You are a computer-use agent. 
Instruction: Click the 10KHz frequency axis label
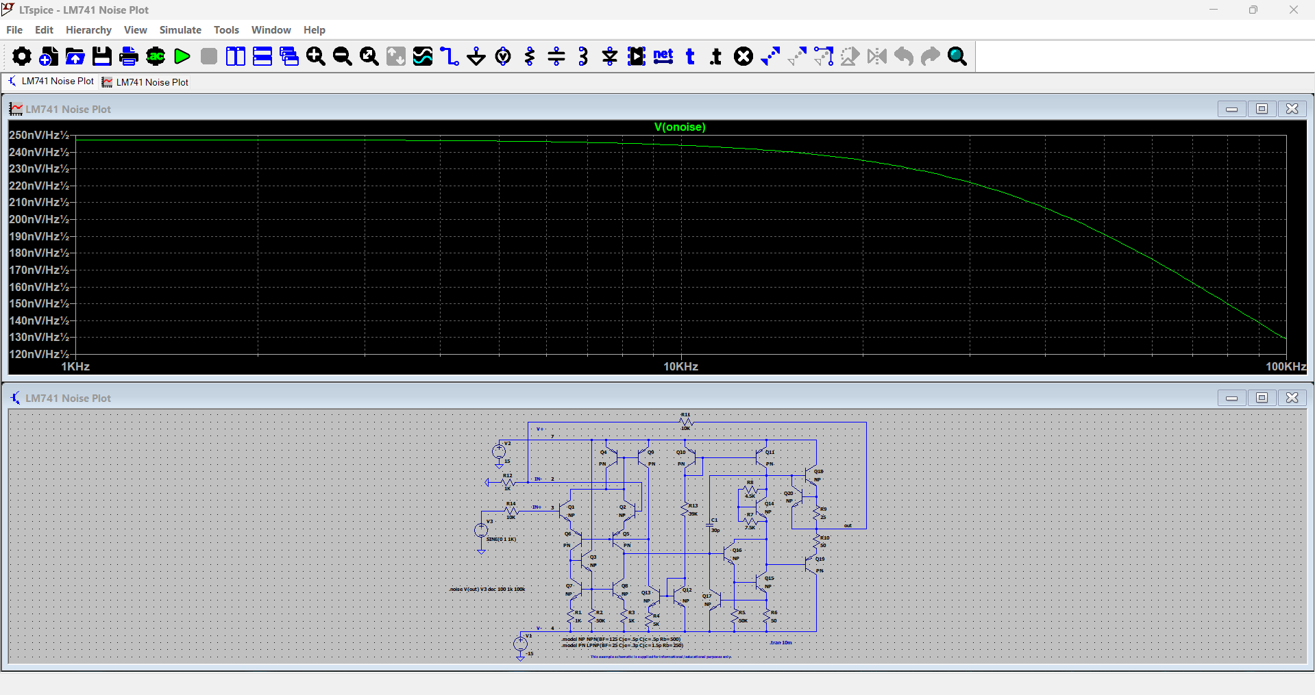pyautogui.click(x=680, y=367)
